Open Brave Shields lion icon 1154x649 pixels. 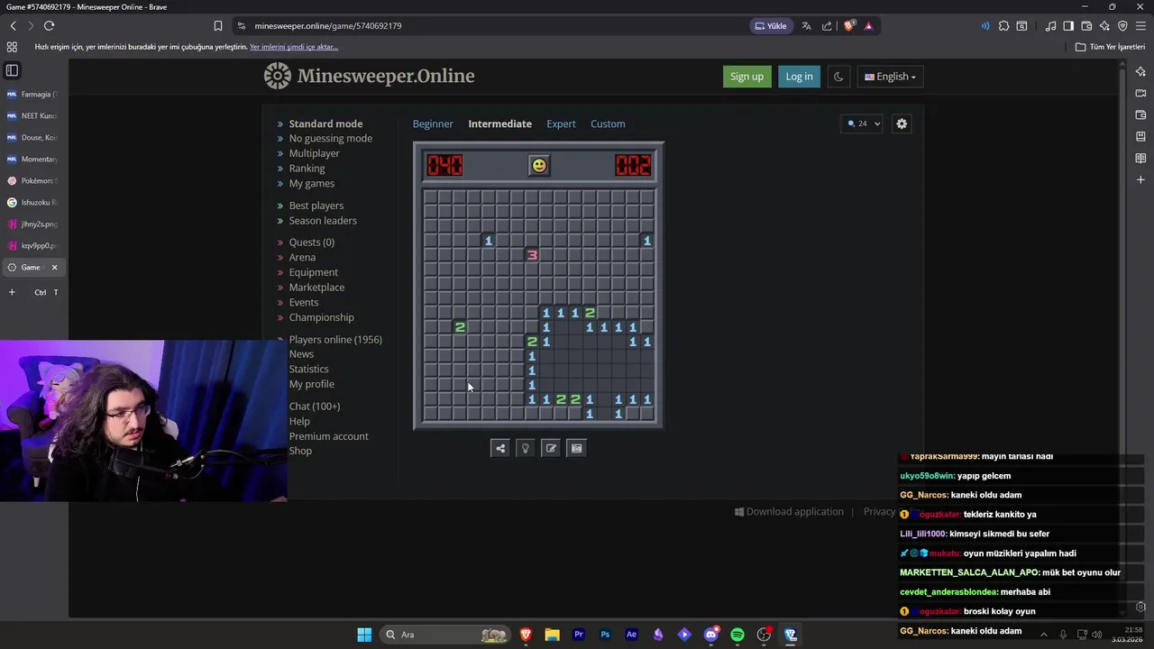coord(848,26)
